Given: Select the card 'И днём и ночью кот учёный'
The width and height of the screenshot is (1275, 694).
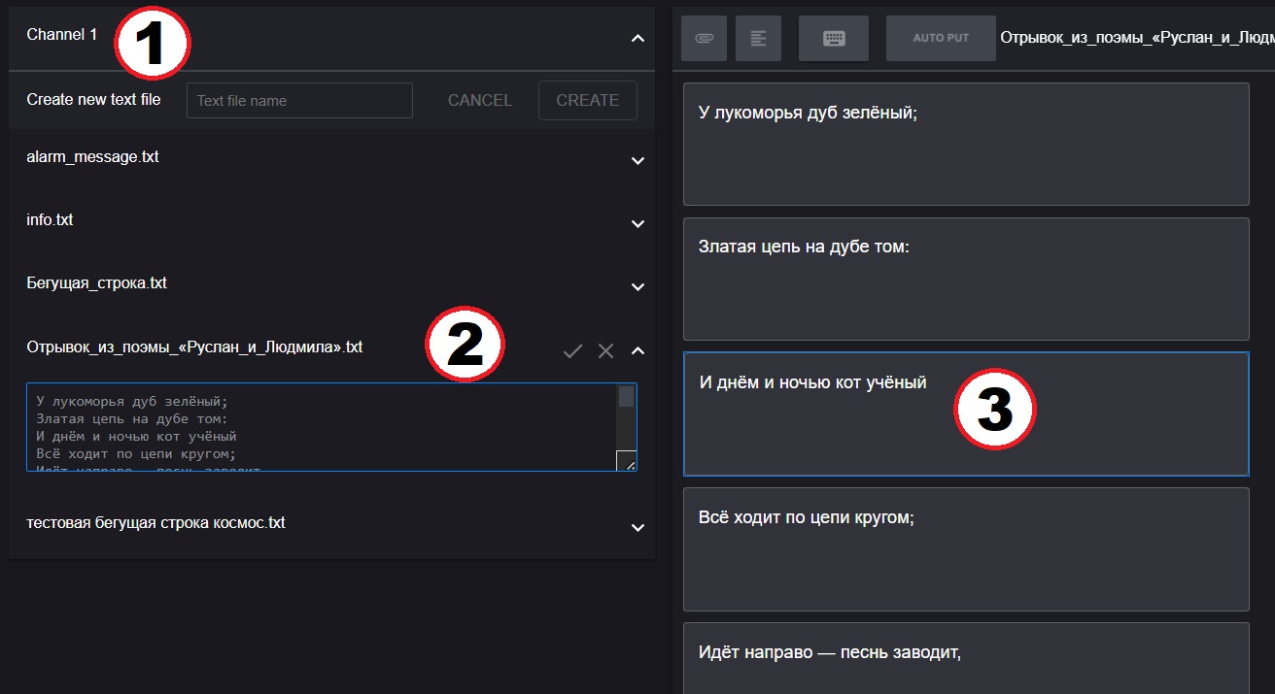Looking at the screenshot, I should click(966, 413).
